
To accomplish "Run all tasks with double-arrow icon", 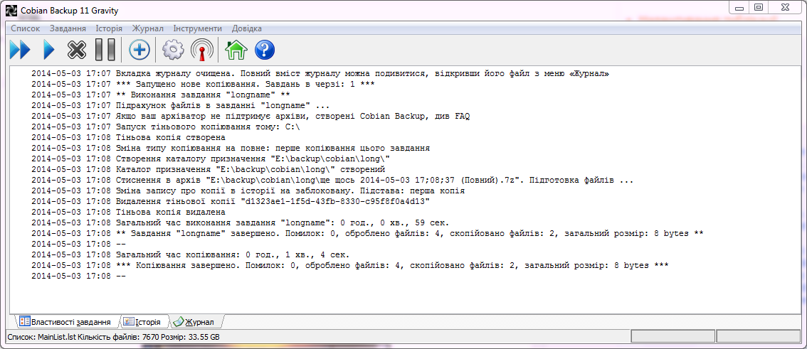I will click(20, 50).
